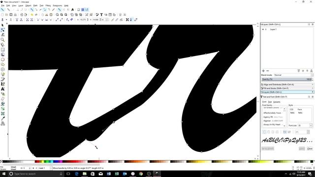This screenshot has width=315, height=177.
Task: Remove layer with minus button
Action: point(268,71)
